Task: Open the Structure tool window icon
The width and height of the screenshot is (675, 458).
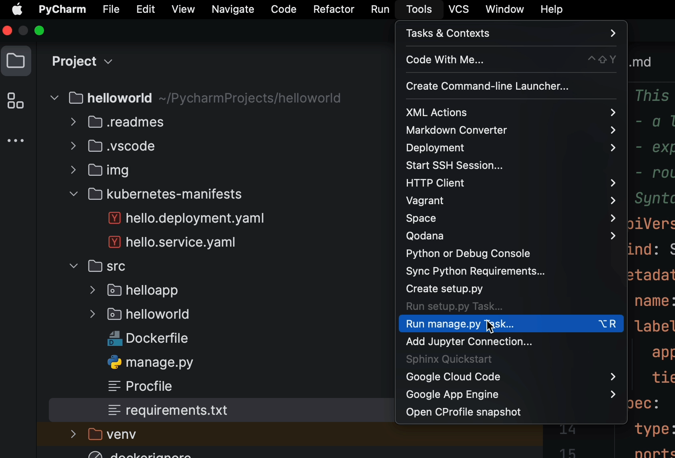Action: (16, 101)
